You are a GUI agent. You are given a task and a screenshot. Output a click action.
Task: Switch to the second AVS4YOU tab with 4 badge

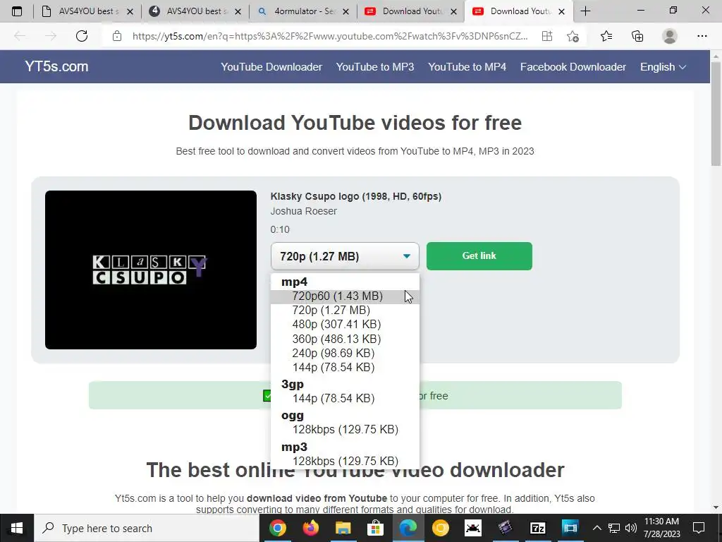coord(196,11)
